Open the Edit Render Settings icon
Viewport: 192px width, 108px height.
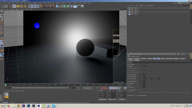(53, 6)
